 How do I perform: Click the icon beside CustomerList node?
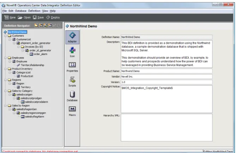pyautogui.click(x=14, y=39)
